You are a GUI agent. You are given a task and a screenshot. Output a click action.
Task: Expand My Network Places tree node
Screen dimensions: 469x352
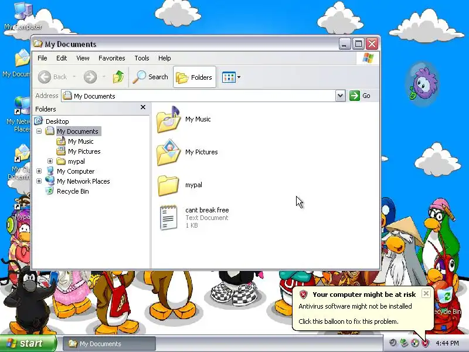pyautogui.click(x=39, y=181)
